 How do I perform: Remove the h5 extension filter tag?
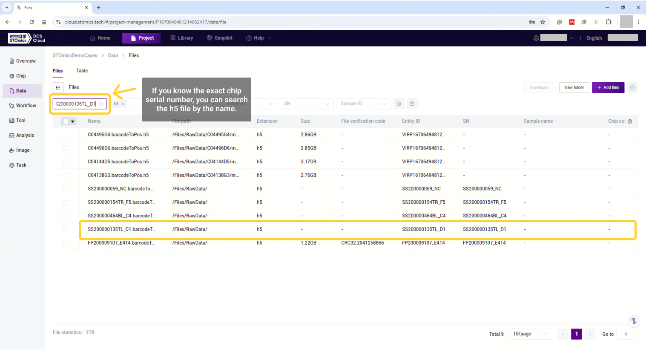[x=123, y=104]
